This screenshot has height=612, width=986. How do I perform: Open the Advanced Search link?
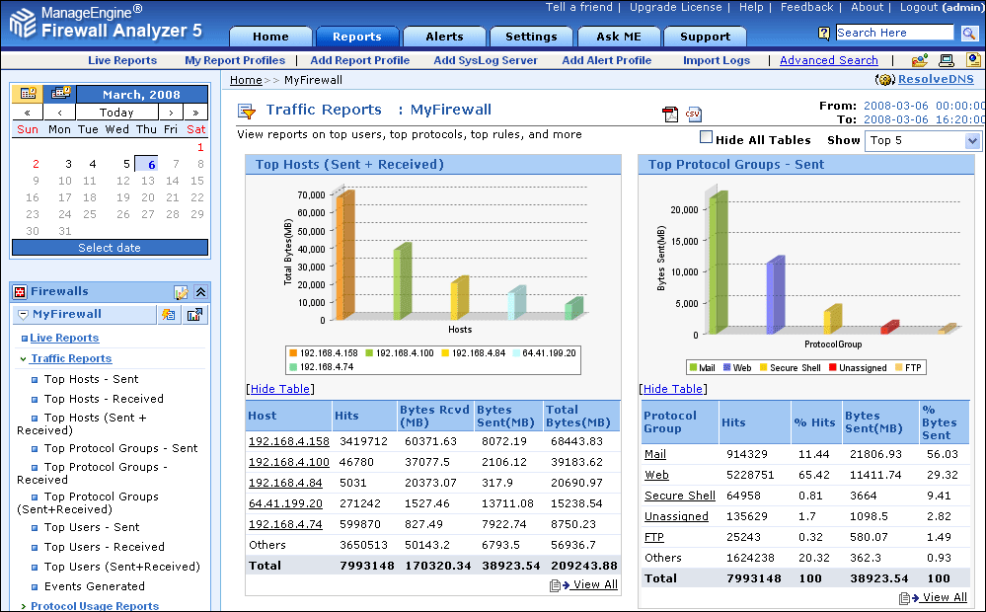click(828, 60)
